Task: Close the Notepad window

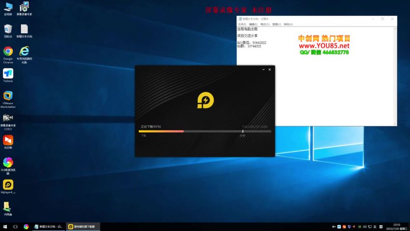Action: (392, 19)
